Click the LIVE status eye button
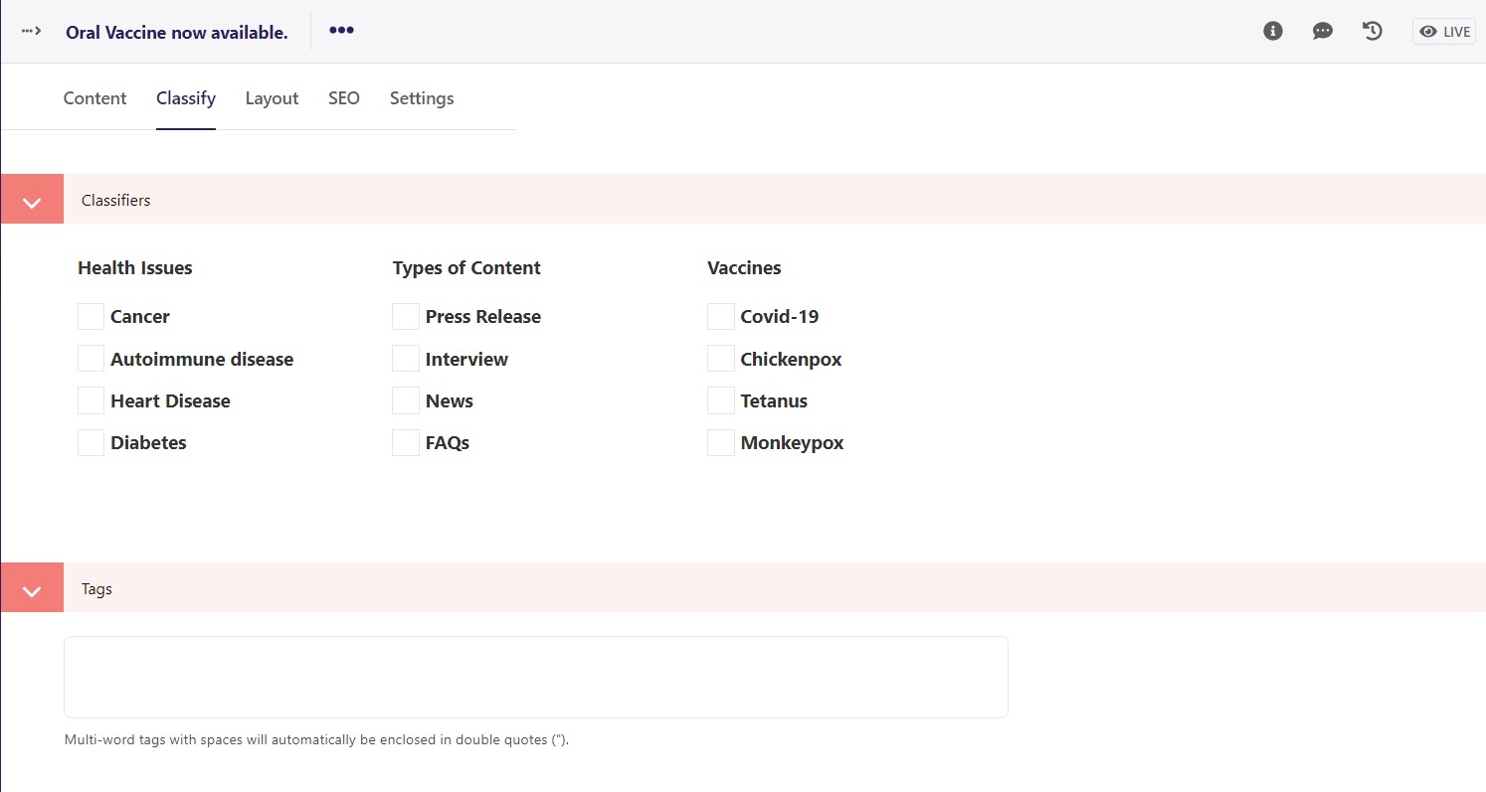1486x792 pixels. 1443,32
